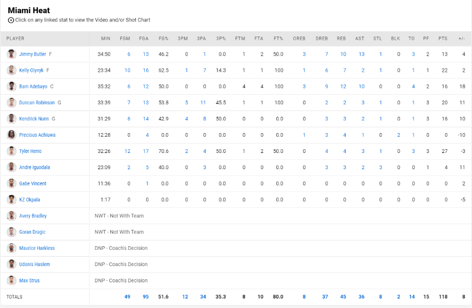
Task: View Kendrick Nunn's 4 three-pointers made
Action: (x=186, y=119)
